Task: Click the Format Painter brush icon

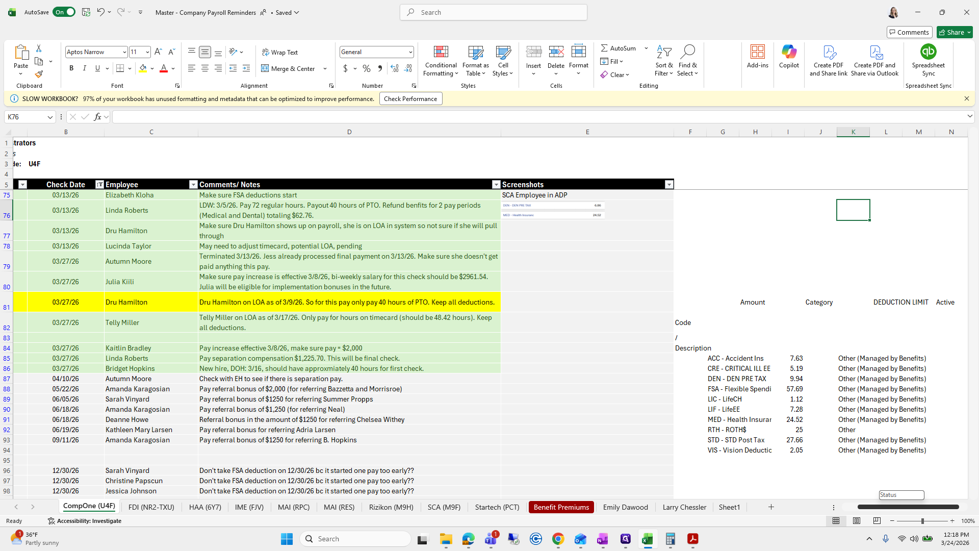Action: (x=39, y=74)
